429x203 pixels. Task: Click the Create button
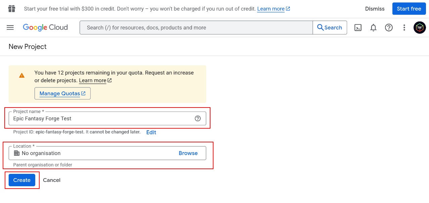click(22, 180)
